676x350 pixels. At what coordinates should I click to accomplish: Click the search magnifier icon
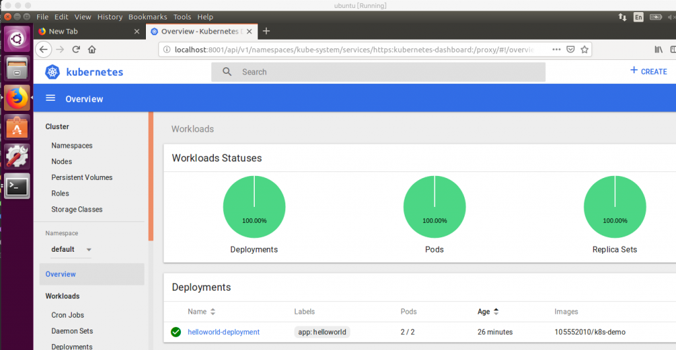[x=227, y=72]
